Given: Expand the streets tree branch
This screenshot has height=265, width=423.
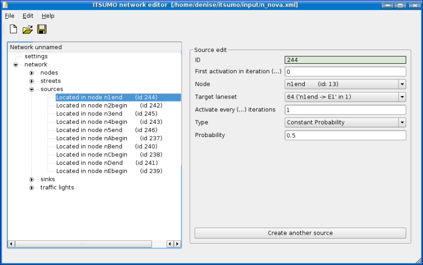Looking at the screenshot, I should [31, 81].
